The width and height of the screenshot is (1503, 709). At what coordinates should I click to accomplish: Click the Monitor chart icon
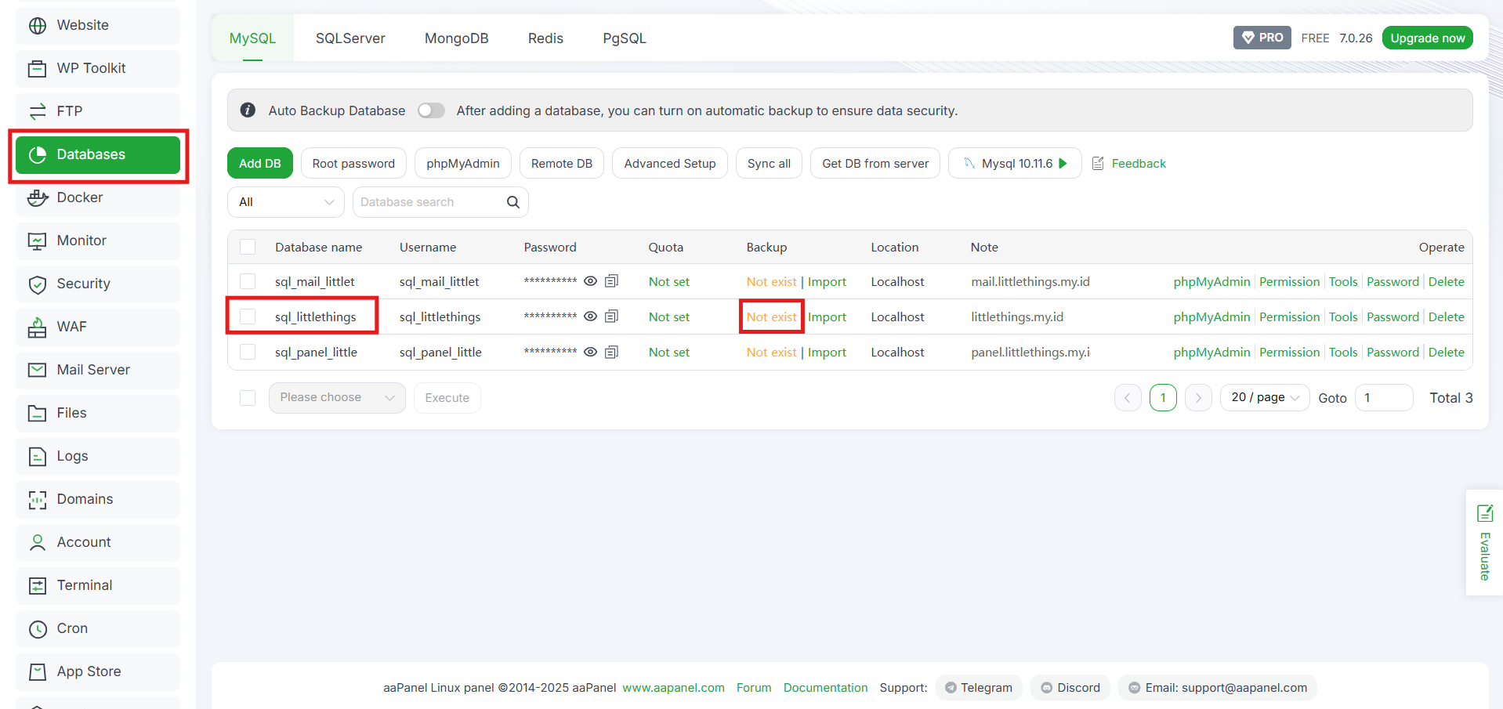coord(38,241)
